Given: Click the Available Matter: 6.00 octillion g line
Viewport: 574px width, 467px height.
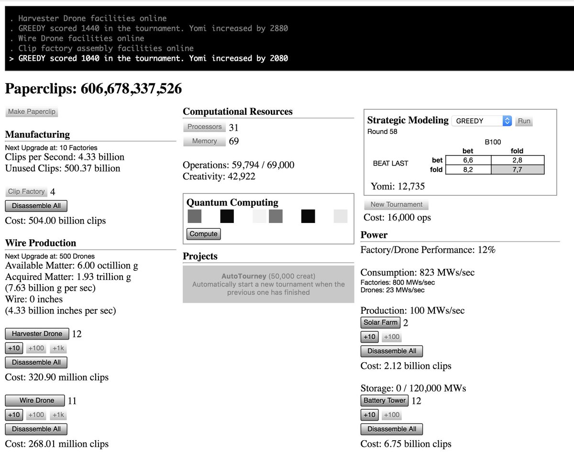Looking at the screenshot, I should (72, 266).
